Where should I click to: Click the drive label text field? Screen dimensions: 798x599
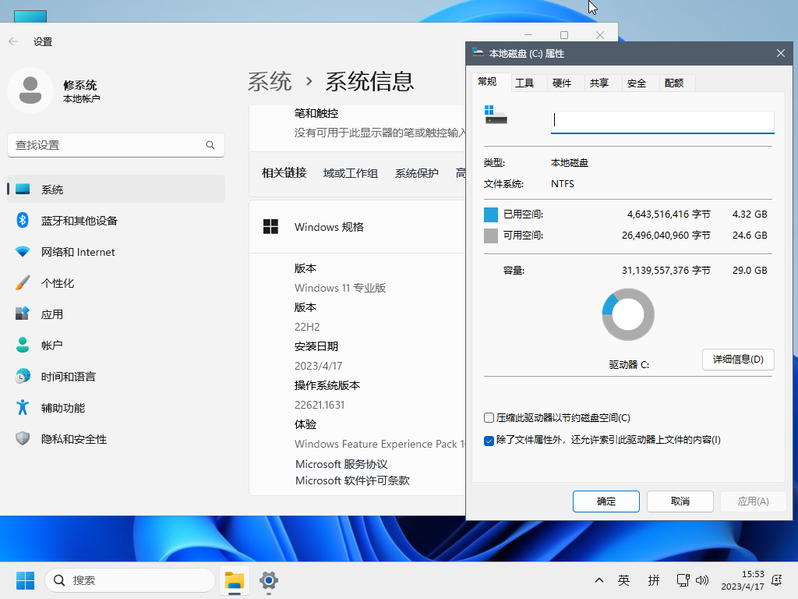[x=662, y=121]
